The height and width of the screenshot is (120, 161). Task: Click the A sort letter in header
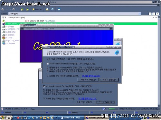(x=153, y=18)
